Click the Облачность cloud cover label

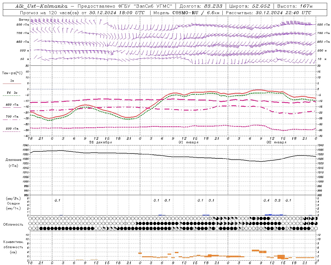(13, 225)
